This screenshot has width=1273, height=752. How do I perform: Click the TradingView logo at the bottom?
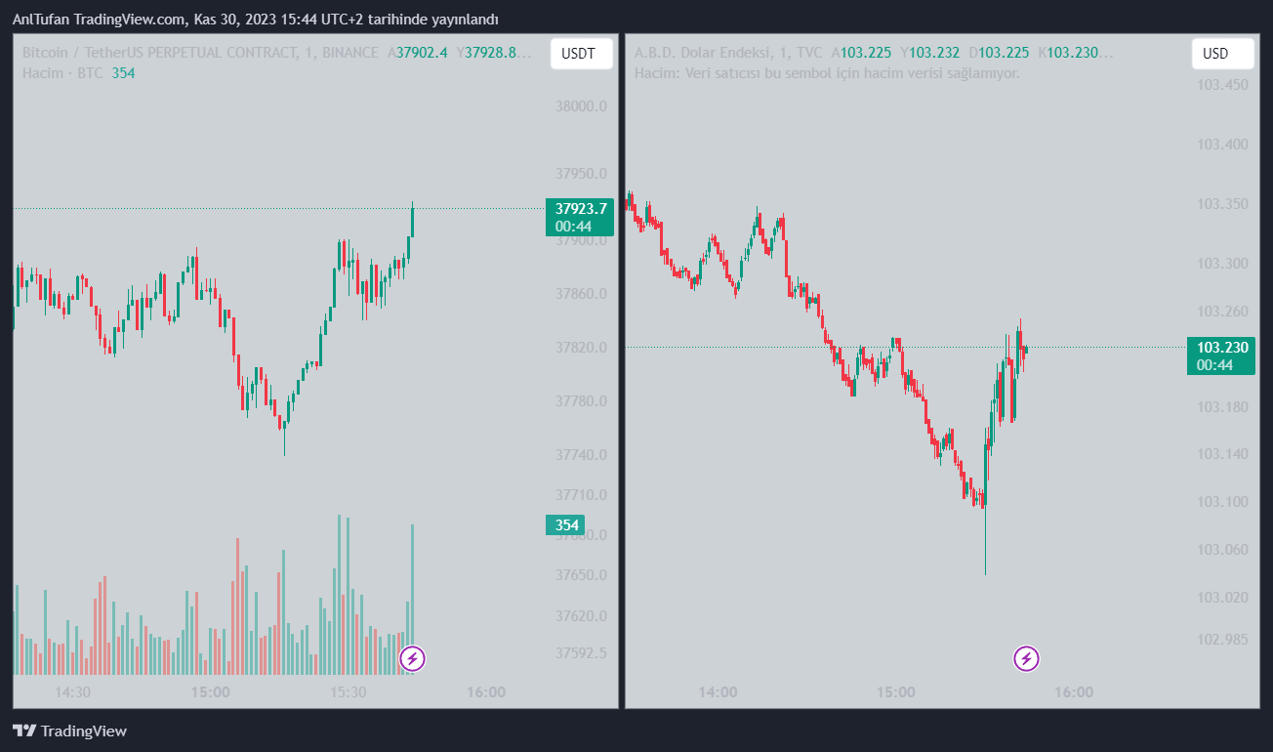coord(70,731)
